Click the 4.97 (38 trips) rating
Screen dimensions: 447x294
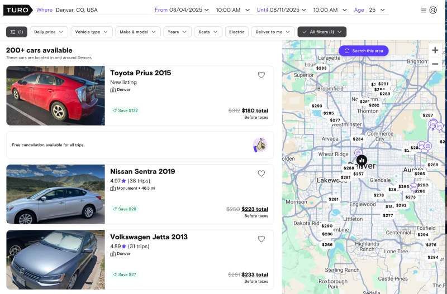(x=130, y=181)
